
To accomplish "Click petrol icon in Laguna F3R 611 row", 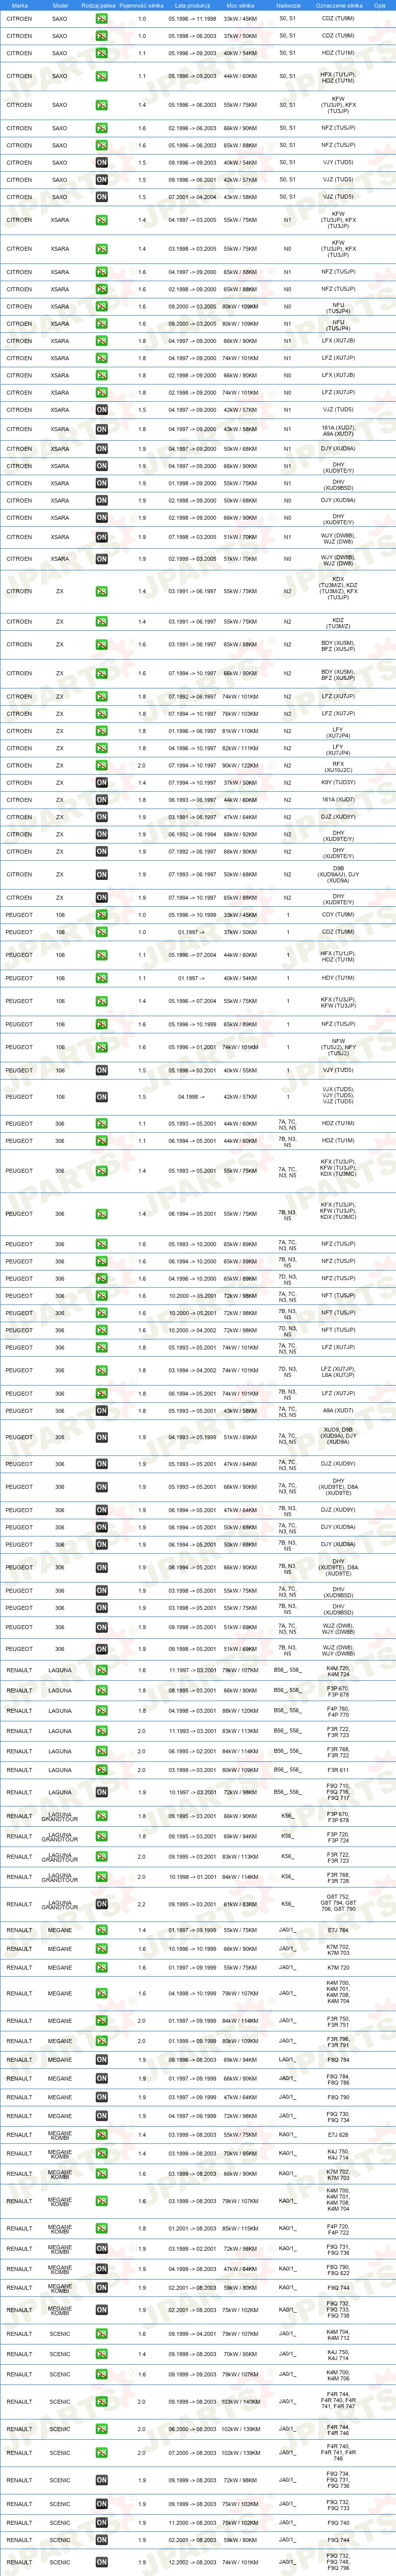I will pos(101,1770).
